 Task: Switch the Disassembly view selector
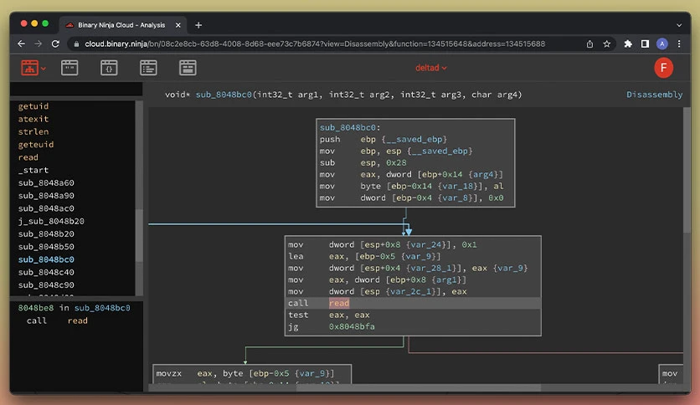pyautogui.click(x=654, y=95)
